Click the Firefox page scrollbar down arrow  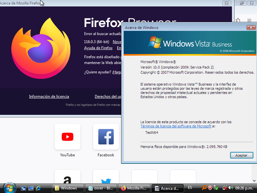pyautogui.click(x=254, y=181)
